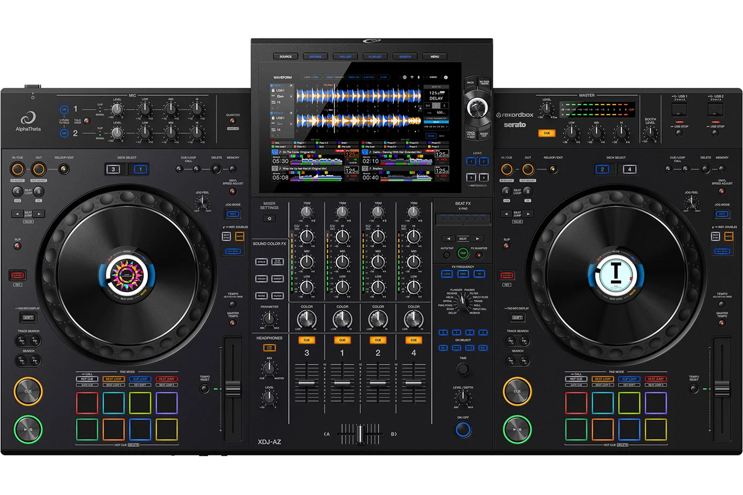Click left deck track search previous button
Image resolution: width=743 pixels, height=495 pixels.
[x=21, y=340]
